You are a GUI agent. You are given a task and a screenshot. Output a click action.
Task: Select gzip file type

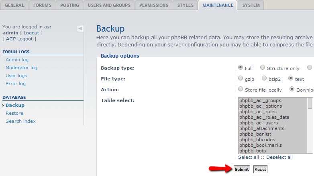[240, 78]
